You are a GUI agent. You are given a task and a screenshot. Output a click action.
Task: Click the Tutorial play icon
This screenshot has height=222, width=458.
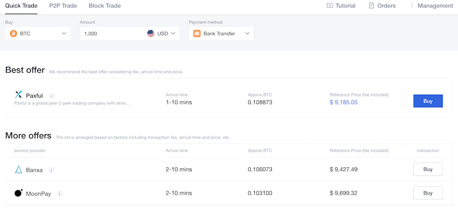pos(330,6)
